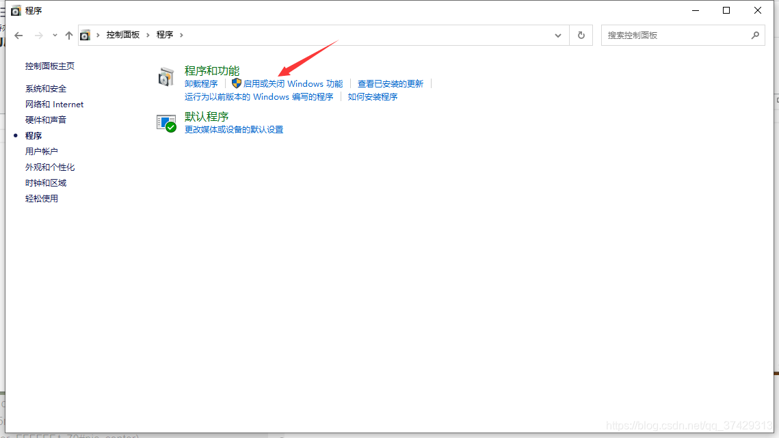Open 外观和个性化 category
The width and height of the screenshot is (779, 438).
[x=50, y=167]
